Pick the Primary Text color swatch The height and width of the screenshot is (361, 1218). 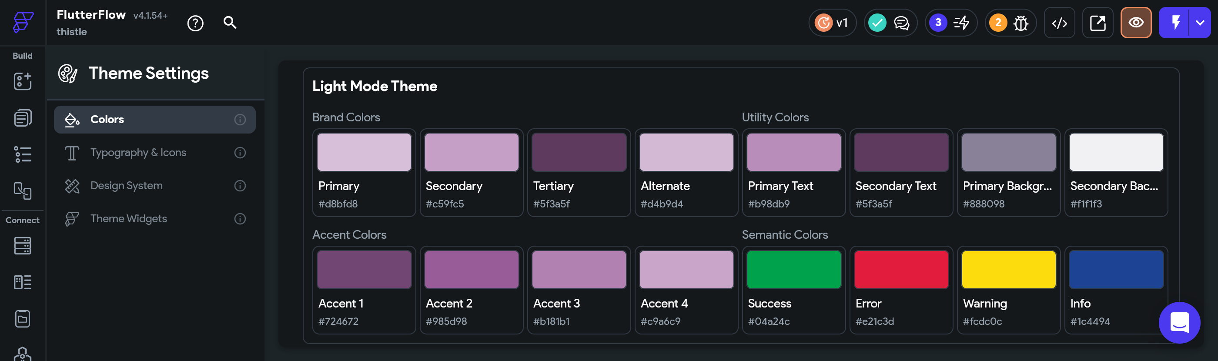tap(794, 152)
